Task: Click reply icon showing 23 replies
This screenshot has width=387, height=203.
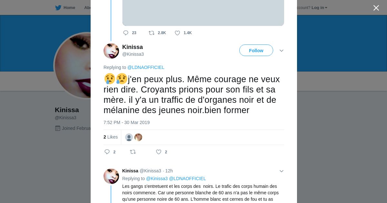Action: (x=126, y=33)
